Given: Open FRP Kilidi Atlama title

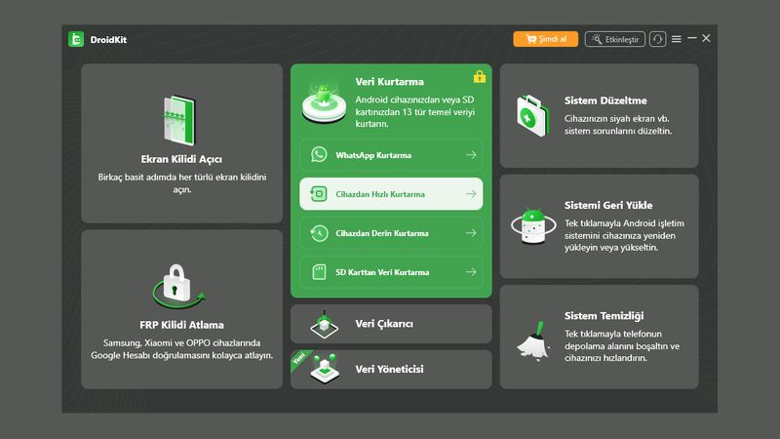Looking at the screenshot, I should coord(181,325).
